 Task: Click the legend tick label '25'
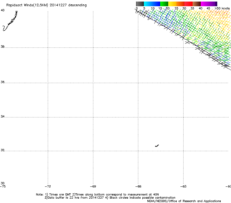coord(176,8)
